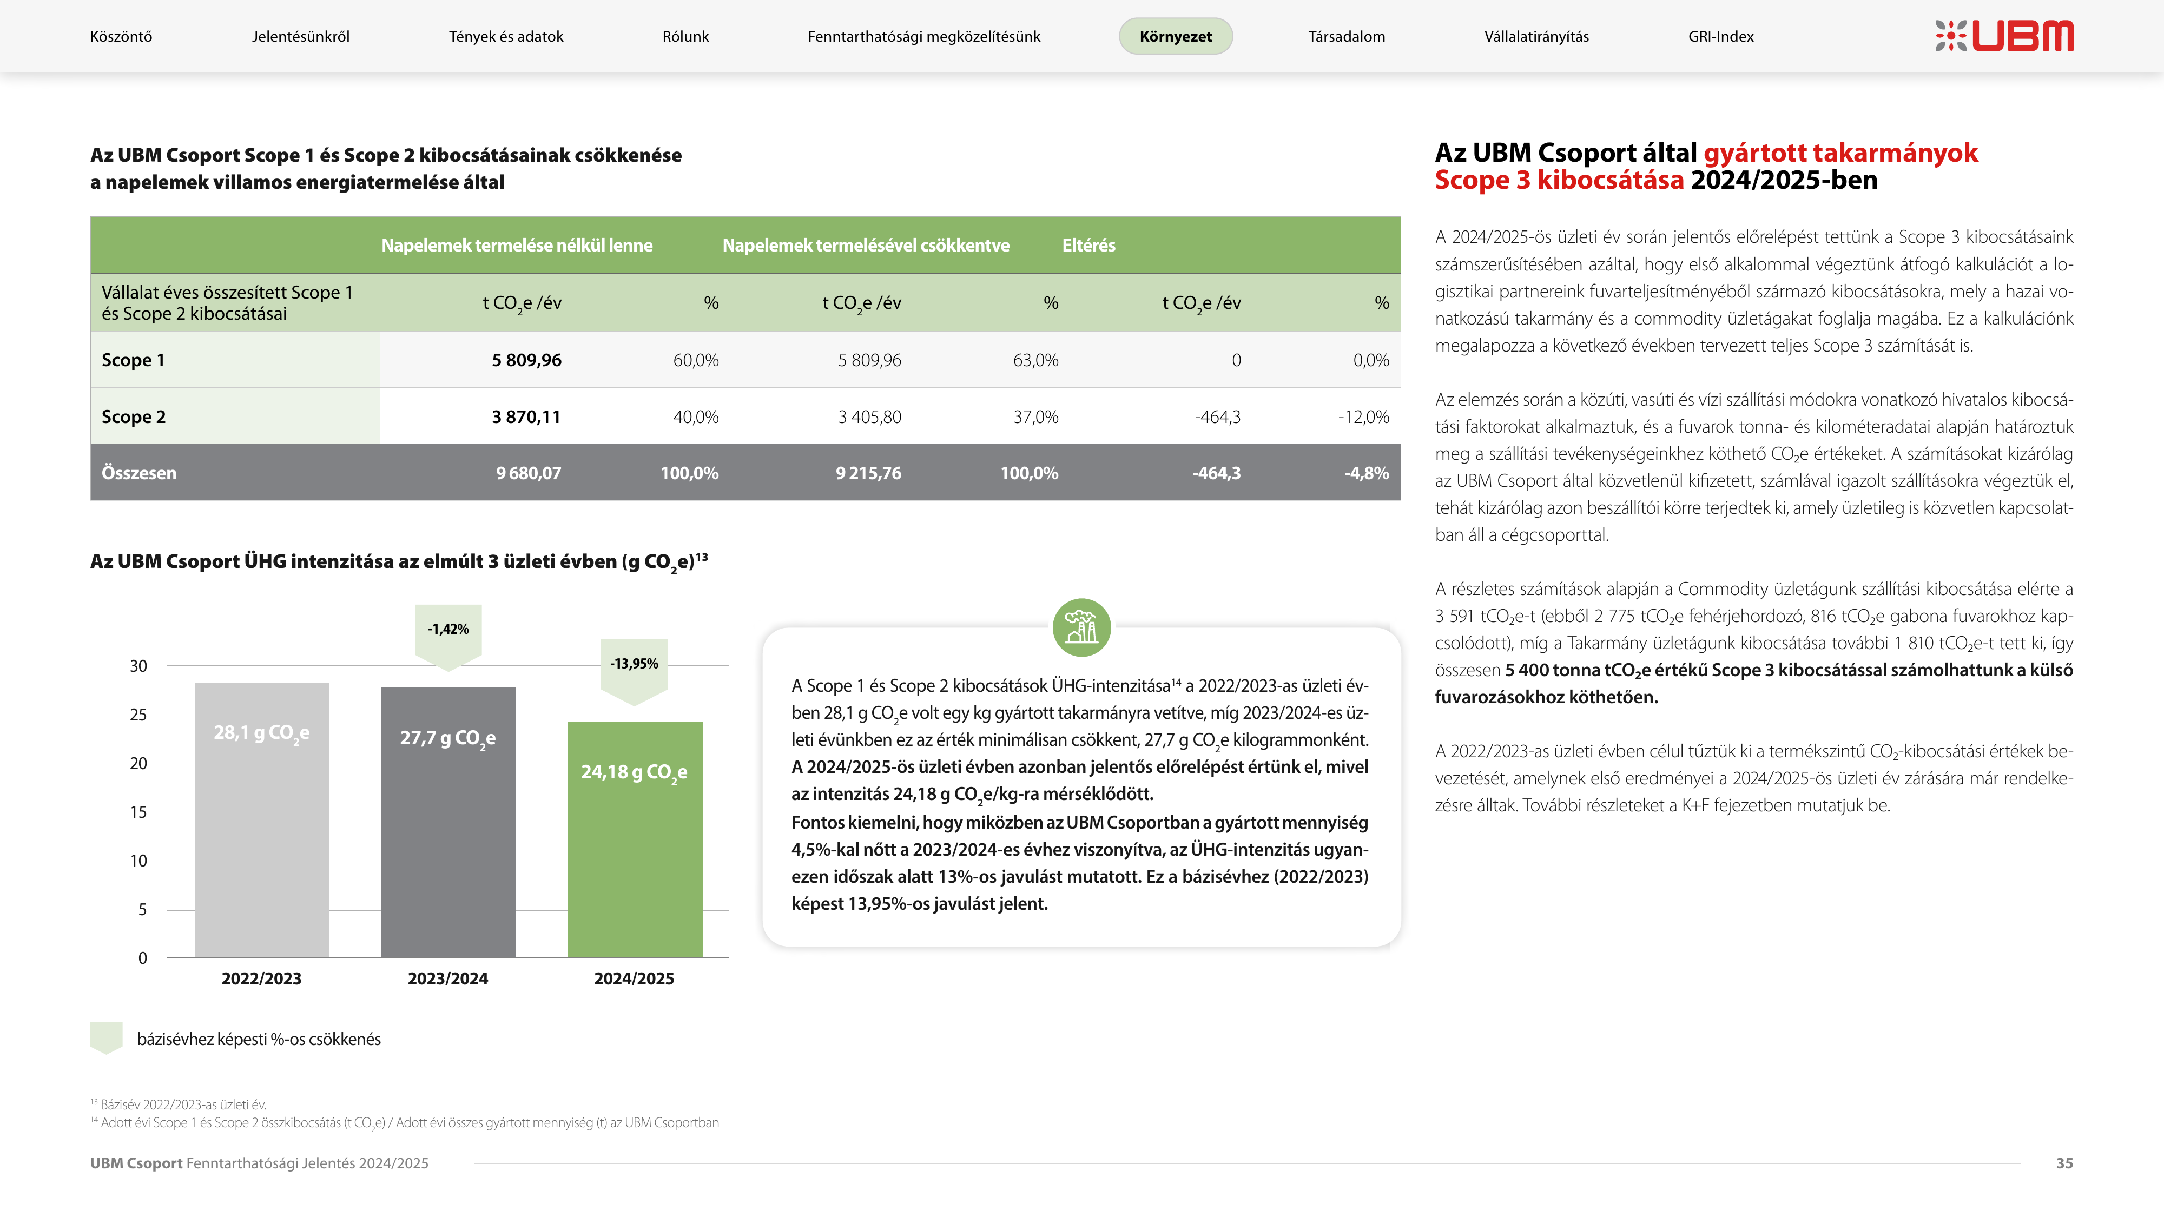The width and height of the screenshot is (2164, 1217).
Task: Click the 2022/2023 axis label
Action: 261,978
